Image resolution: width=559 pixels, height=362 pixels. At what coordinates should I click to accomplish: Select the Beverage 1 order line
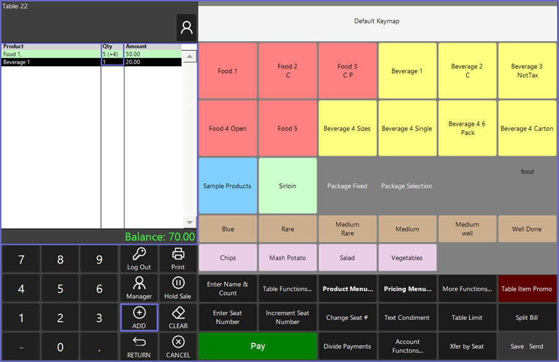(x=50, y=62)
